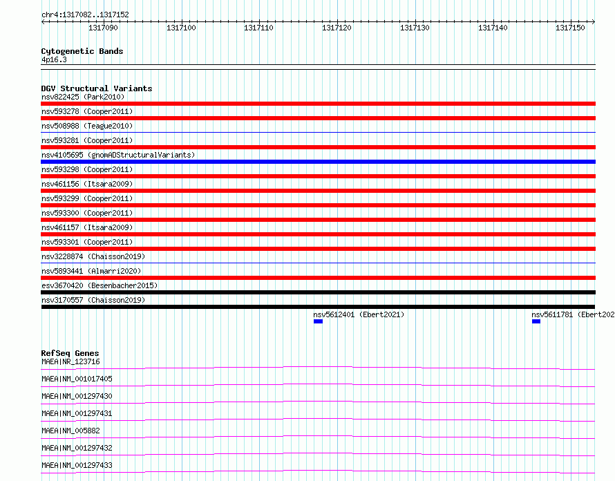This screenshot has height=481, width=615.
Task: Select the red bar for nsv822425
Action: (318, 104)
